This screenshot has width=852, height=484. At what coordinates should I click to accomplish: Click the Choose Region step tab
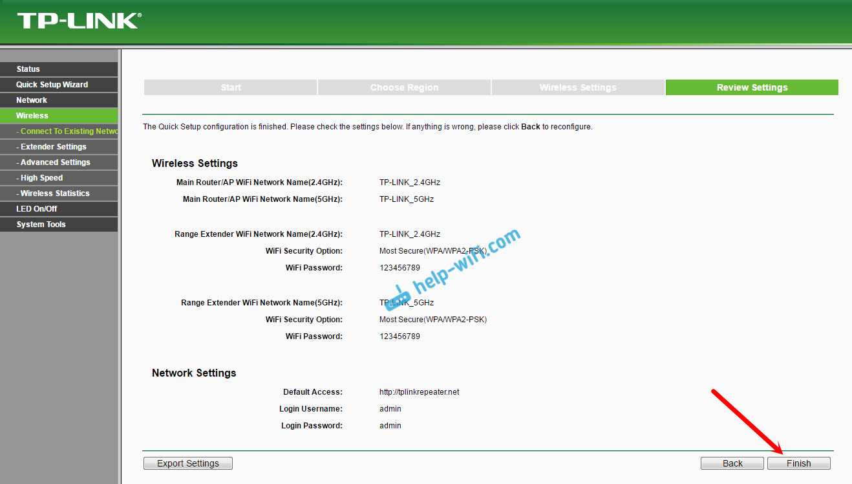point(404,87)
